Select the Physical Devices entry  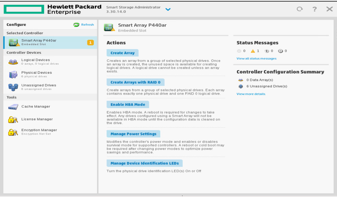pos(50,74)
